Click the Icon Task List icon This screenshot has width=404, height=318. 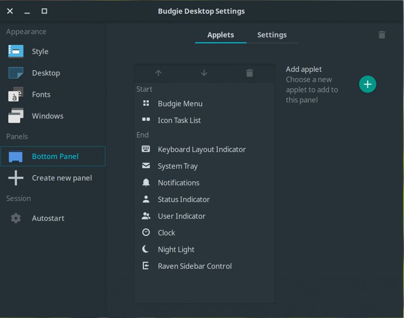tap(146, 119)
